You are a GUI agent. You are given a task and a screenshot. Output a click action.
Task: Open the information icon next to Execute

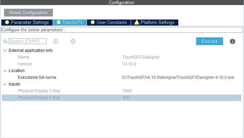[x=233, y=41]
